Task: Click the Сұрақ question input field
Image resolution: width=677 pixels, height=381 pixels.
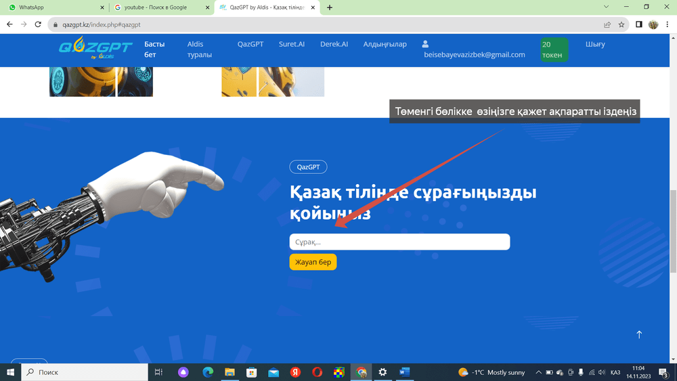Action: (x=399, y=242)
